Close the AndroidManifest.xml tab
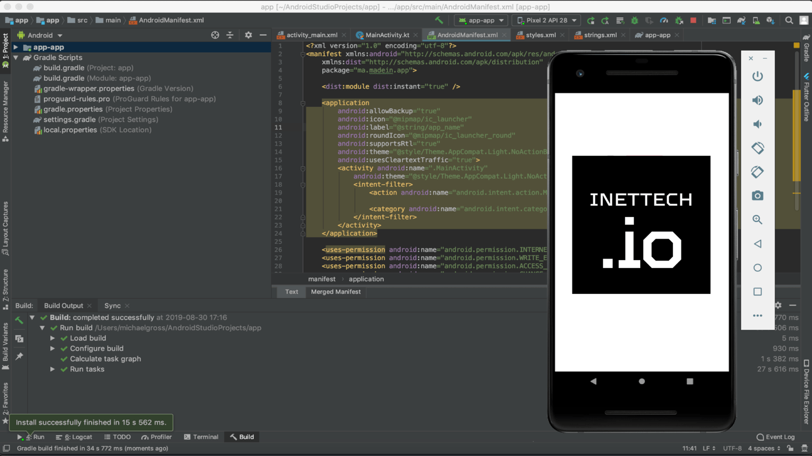The height and width of the screenshot is (456, 812). tap(504, 35)
